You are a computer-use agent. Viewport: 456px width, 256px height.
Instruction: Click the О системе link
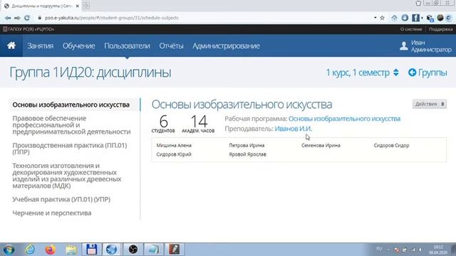[411, 29]
